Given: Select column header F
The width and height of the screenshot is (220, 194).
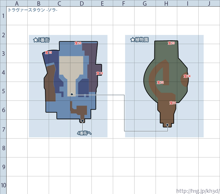Looking at the screenshot, I should tap(123, 3).
